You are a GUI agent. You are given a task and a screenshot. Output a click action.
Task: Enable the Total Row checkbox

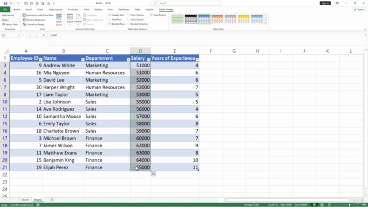click(110, 20)
